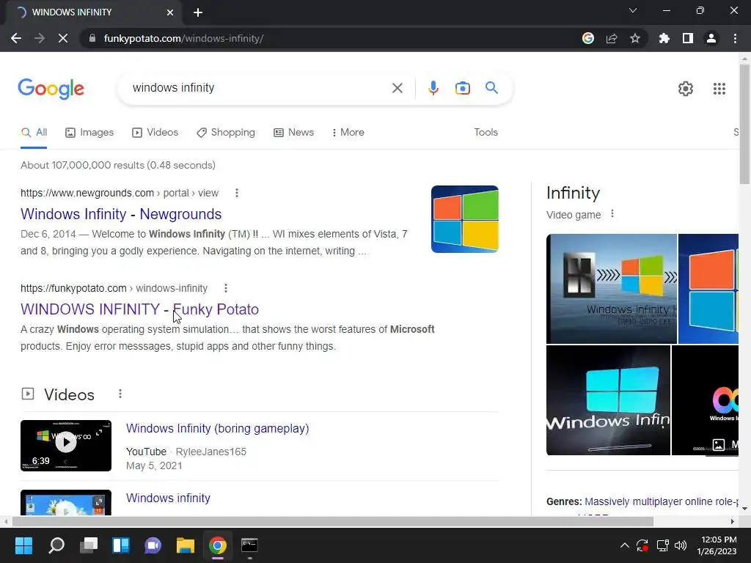
Task: Open Windows Infinity - Newgrounds link
Action: [121, 214]
